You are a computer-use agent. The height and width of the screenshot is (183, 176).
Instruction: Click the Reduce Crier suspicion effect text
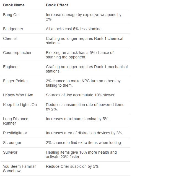tap(73, 166)
